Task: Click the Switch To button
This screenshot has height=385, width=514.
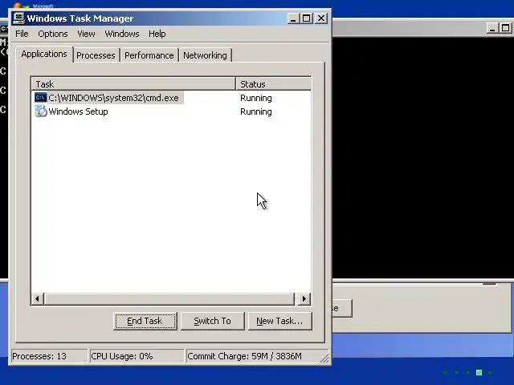Action: tap(212, 321)
